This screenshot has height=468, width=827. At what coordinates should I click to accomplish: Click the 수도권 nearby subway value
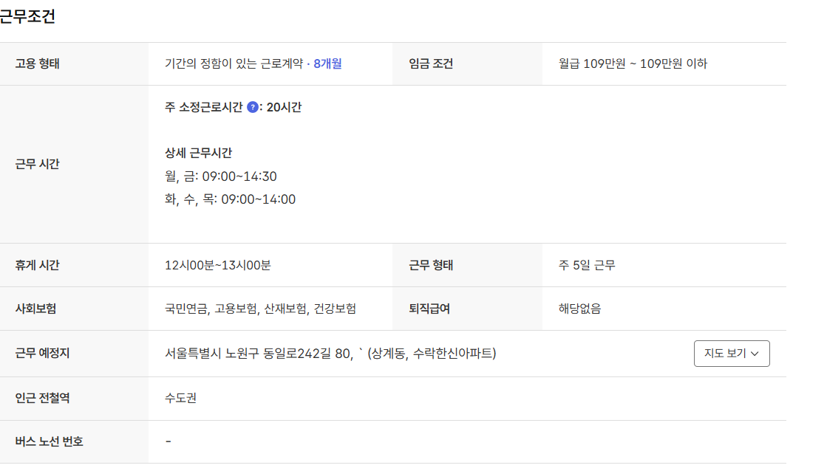coord(180,399)
